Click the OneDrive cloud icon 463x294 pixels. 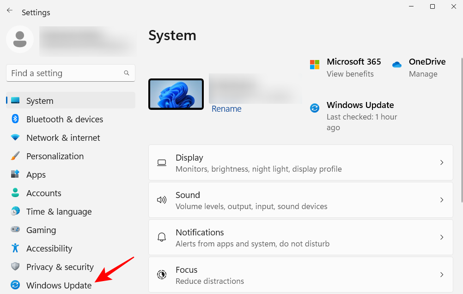click(x=396, y=65)
